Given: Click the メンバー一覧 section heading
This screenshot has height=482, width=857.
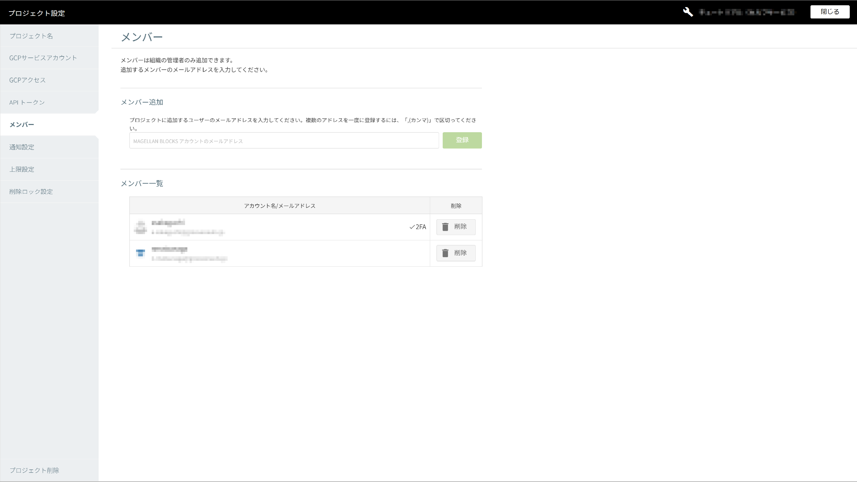Looking at the screenshot, I should point(142,184).
